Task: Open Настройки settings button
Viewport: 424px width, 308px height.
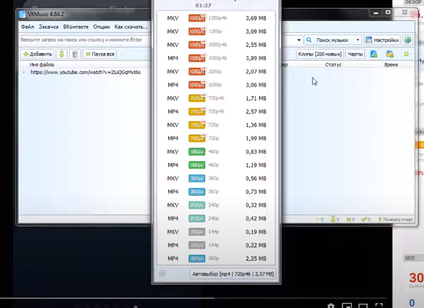Action: pyautogui.click(x=382, y=40)
